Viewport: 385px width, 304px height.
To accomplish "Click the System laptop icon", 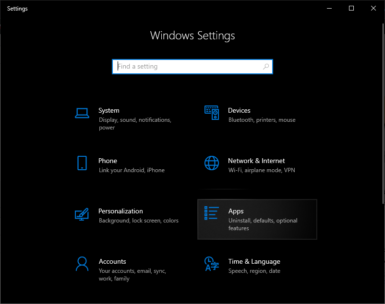I will tap(82, 113).
